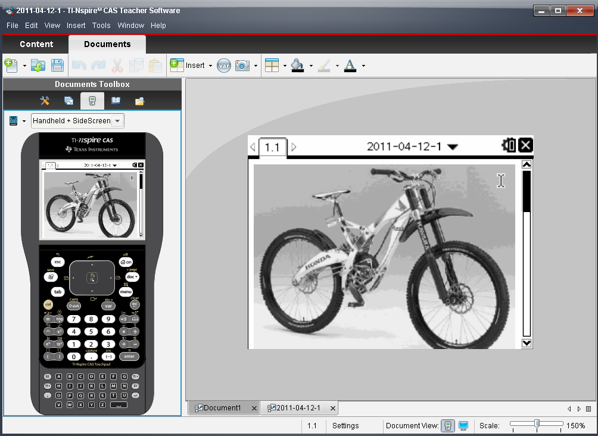Image resolution: width=598 pixels, height=436 pixels.
Task: Switch to the Documents workspace tab
Action: [x=107, y=44]
